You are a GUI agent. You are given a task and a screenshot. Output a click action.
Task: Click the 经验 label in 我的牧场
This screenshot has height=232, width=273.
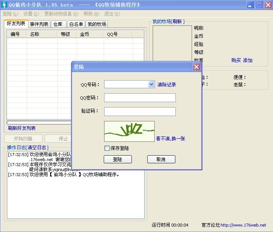coord(199,44)
